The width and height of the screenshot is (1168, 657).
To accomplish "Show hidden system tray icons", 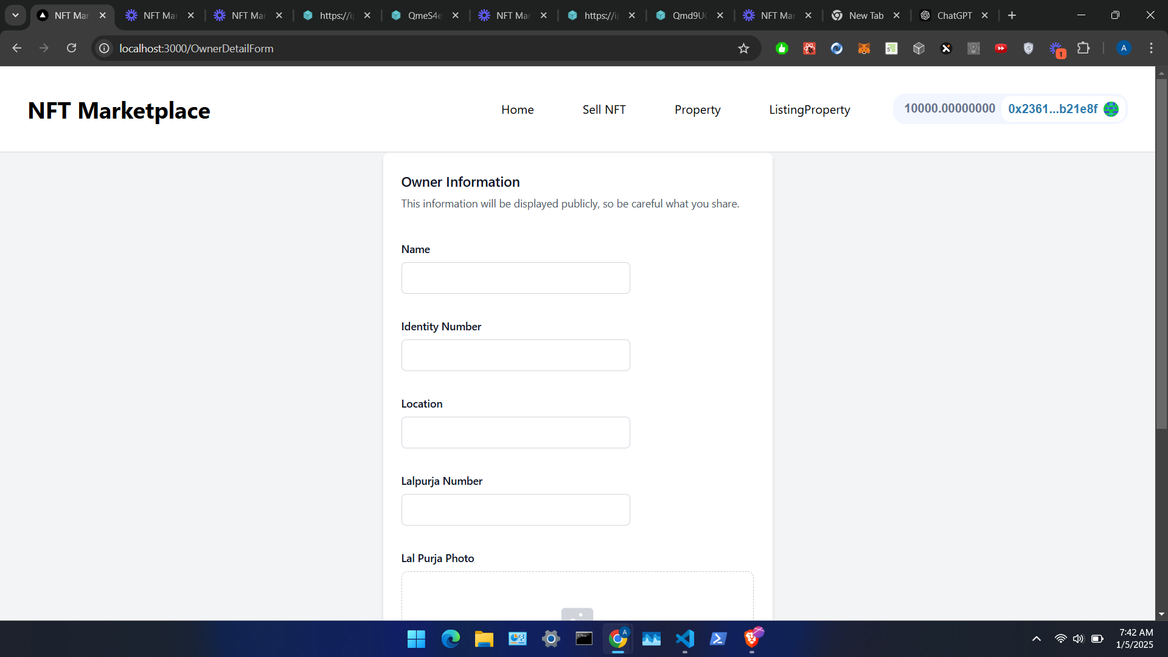I will click(1037, 639).
